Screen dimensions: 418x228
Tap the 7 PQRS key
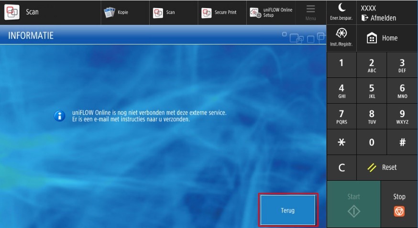click(x=341, y=116)
